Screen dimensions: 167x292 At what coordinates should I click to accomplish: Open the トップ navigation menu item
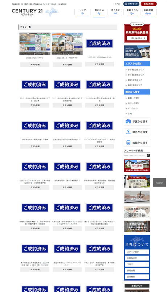point(82,12)
